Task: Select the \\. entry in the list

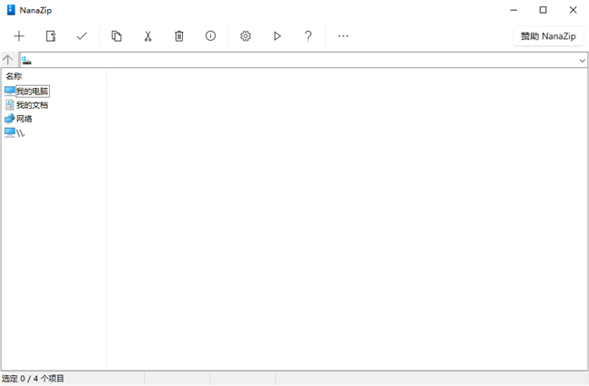Action: click(21, 132)
